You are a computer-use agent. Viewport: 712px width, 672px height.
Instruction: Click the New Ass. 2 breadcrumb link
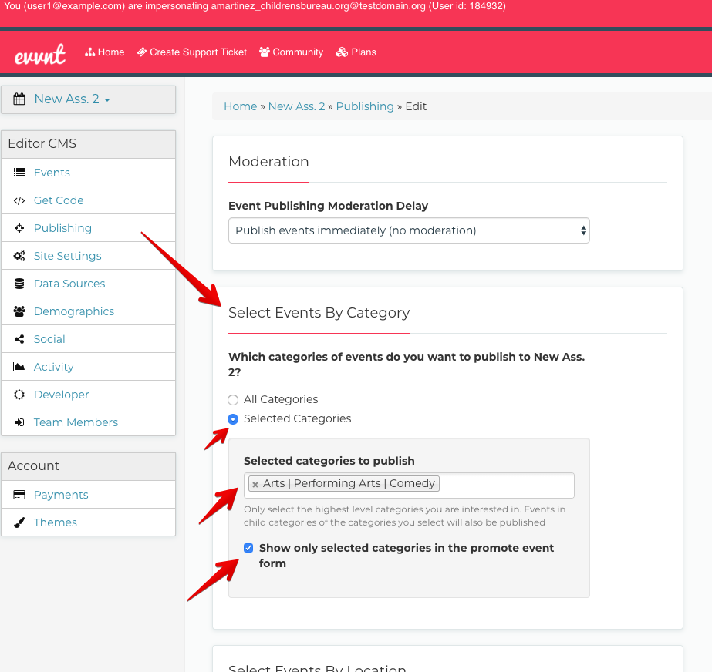(x=296, y=106)
